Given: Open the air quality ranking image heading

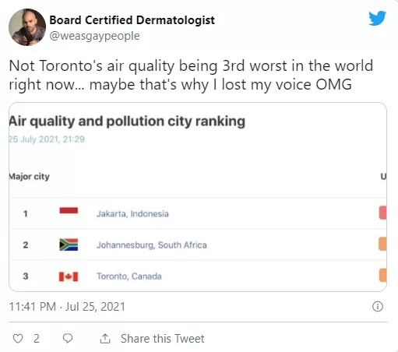Looking at the screenshot, I should tap(127, 121).
